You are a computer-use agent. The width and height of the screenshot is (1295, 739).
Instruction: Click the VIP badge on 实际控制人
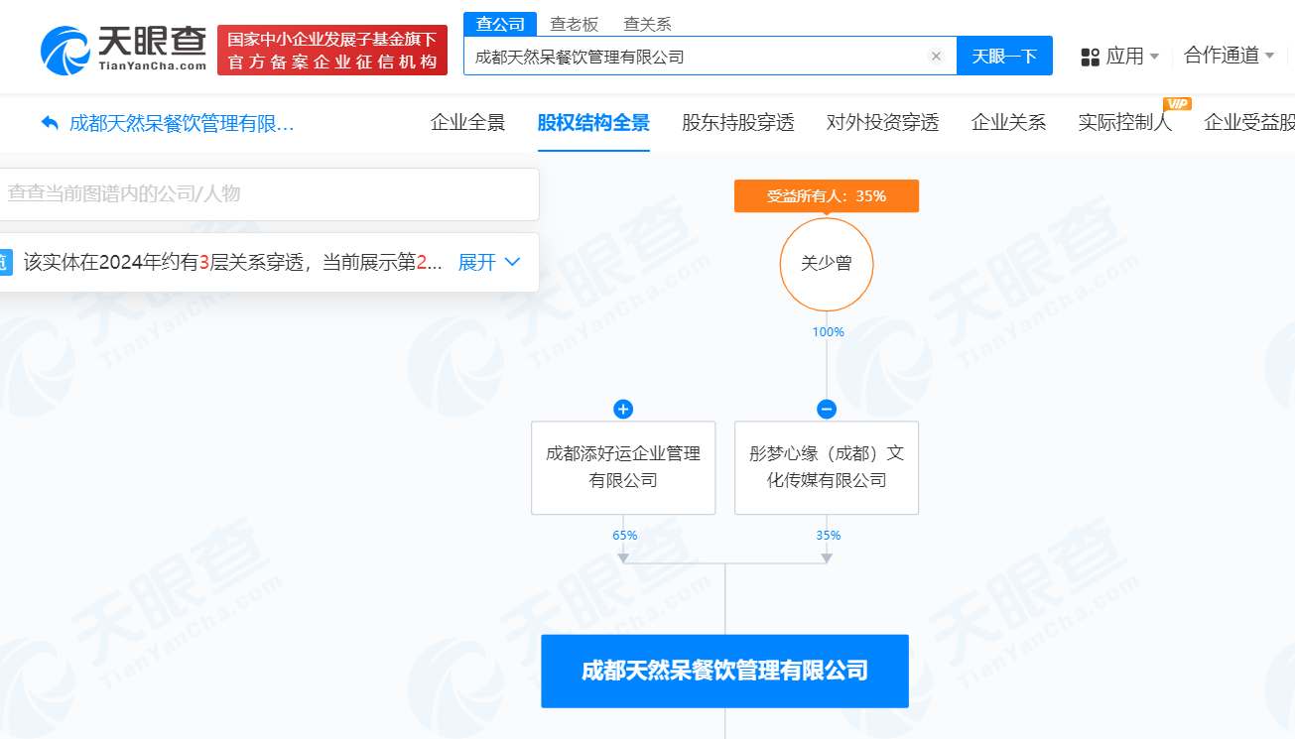1177,103
